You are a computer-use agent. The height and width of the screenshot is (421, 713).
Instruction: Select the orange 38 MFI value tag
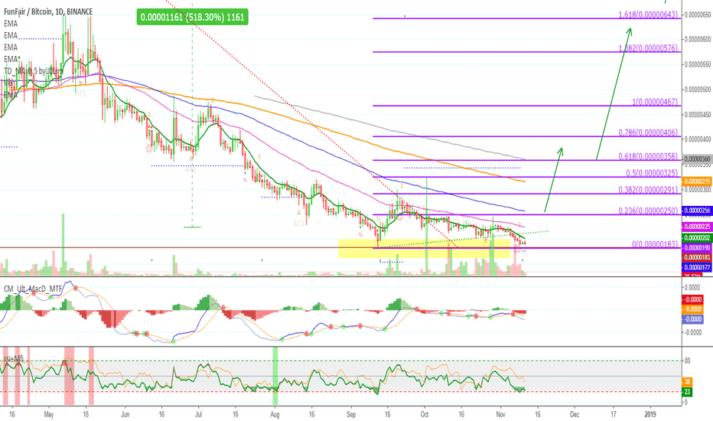pyautogui.click(x=687, y=382)
